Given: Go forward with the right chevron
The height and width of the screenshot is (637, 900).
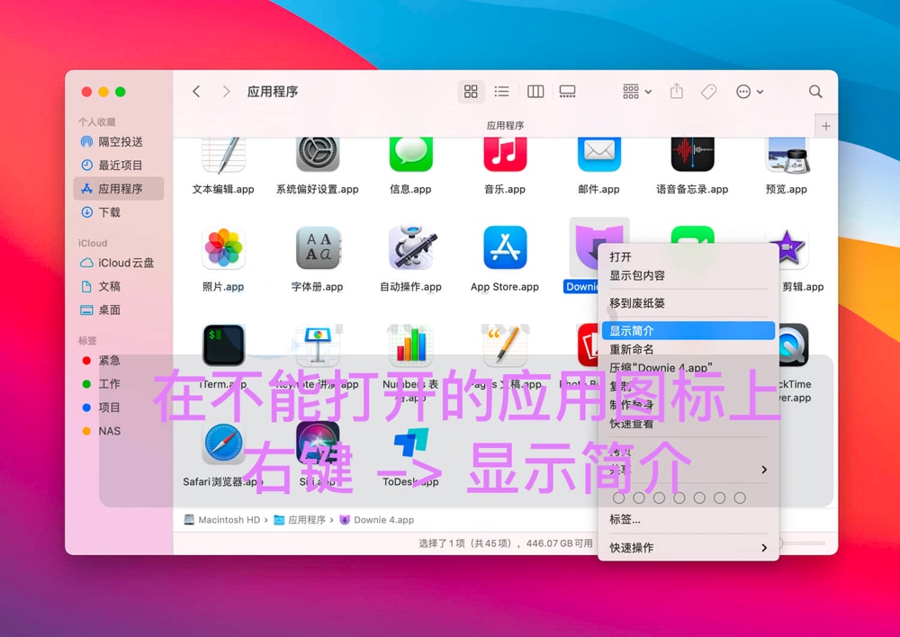Looking at the screenshot, I should point(226,91).
